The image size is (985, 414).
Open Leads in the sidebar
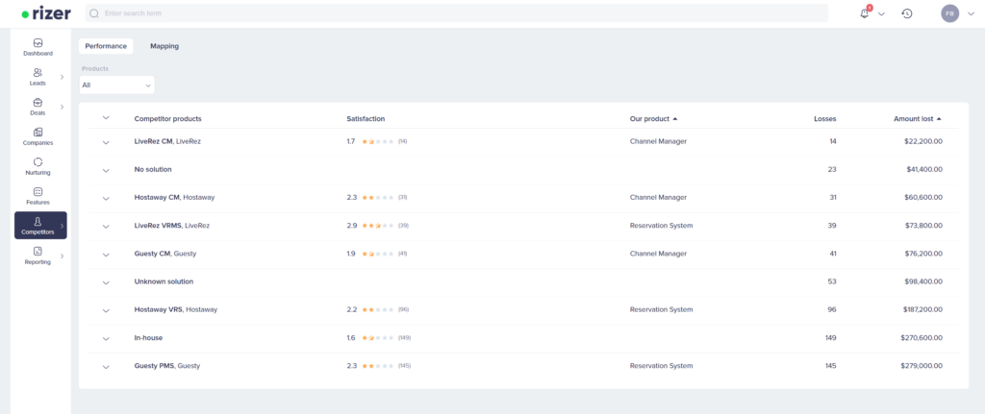pos(38,76)
